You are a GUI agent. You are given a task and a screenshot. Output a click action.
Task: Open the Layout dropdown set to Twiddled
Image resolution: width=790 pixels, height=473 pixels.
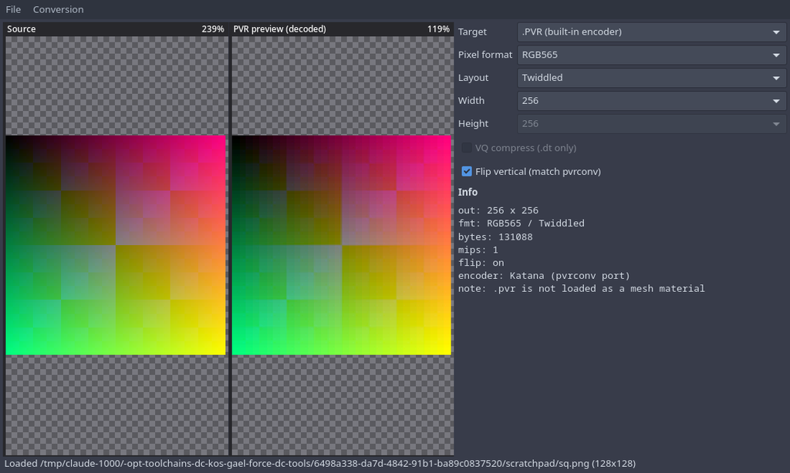pyautogui.click(x=651, y=78)
